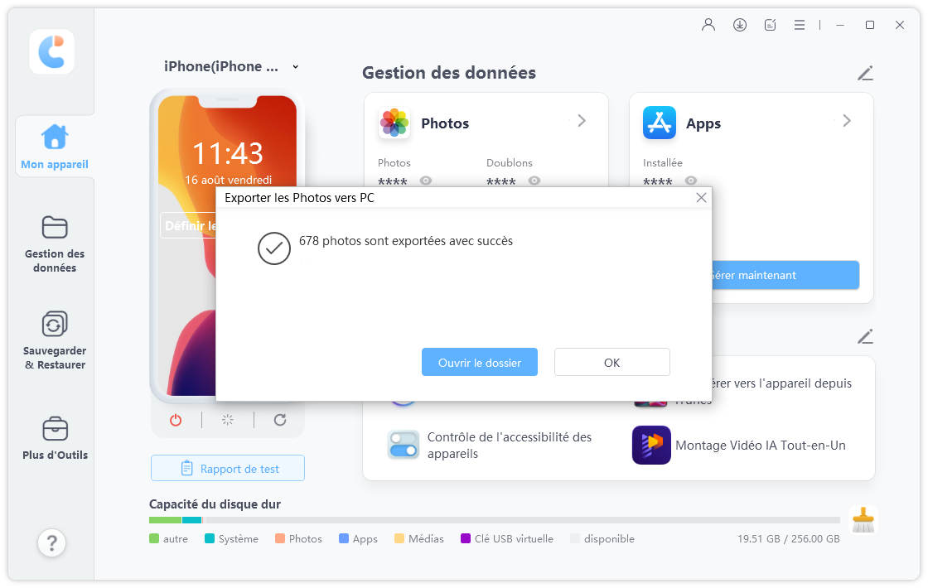The image size is (928, 588).
Task: Open the download center icon
Action: click(x=740, y=25)
